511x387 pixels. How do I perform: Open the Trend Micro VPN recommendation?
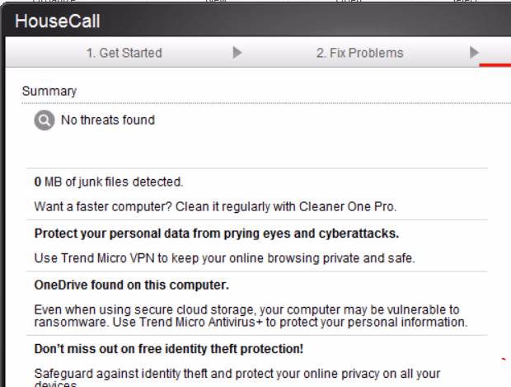pos(224,257)
